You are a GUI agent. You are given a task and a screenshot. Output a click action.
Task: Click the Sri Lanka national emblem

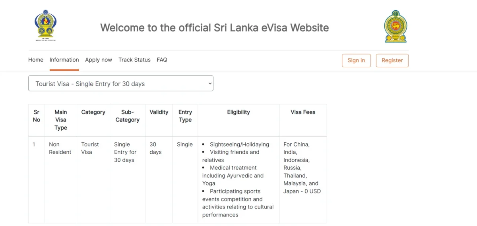(396, 27)
